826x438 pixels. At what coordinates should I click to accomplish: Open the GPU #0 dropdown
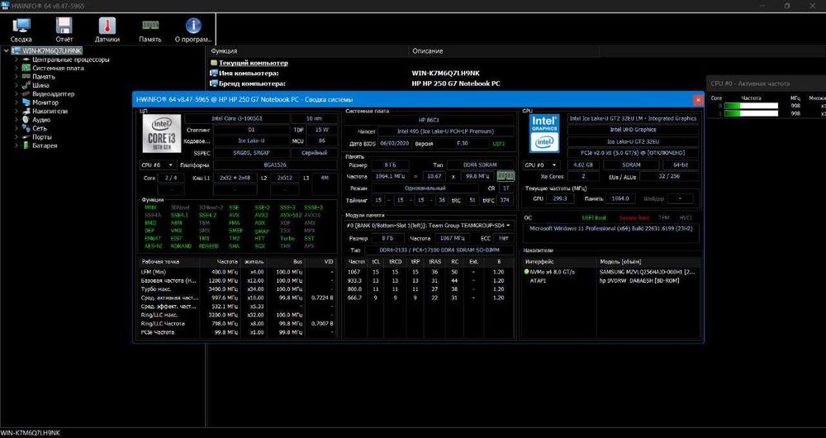click(x=541, y=165)
